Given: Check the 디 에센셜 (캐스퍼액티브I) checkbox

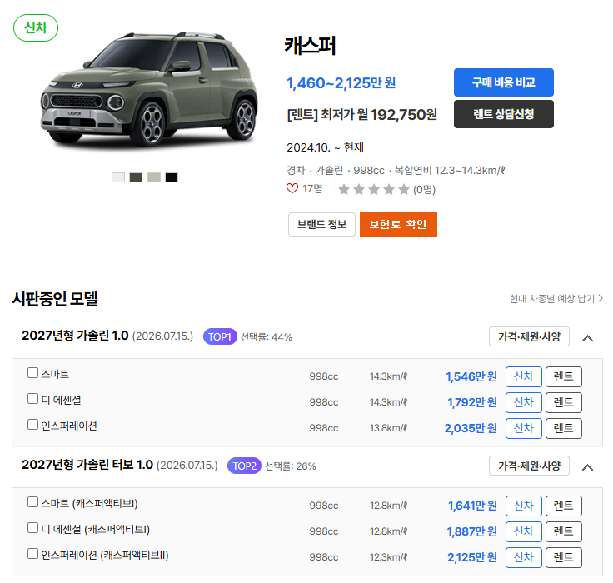Looking at the screenshot, I should click(x=32, y=527).
